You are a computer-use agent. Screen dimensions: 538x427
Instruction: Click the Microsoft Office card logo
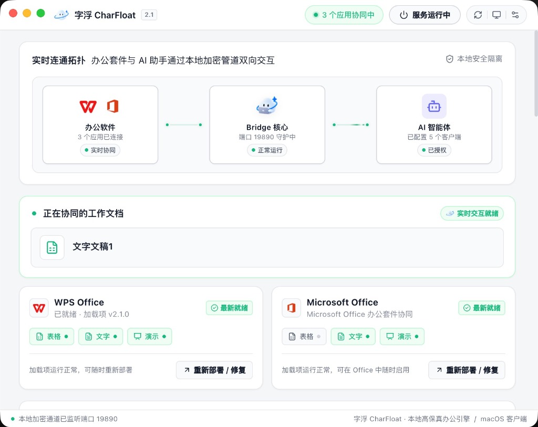[291, 308]
